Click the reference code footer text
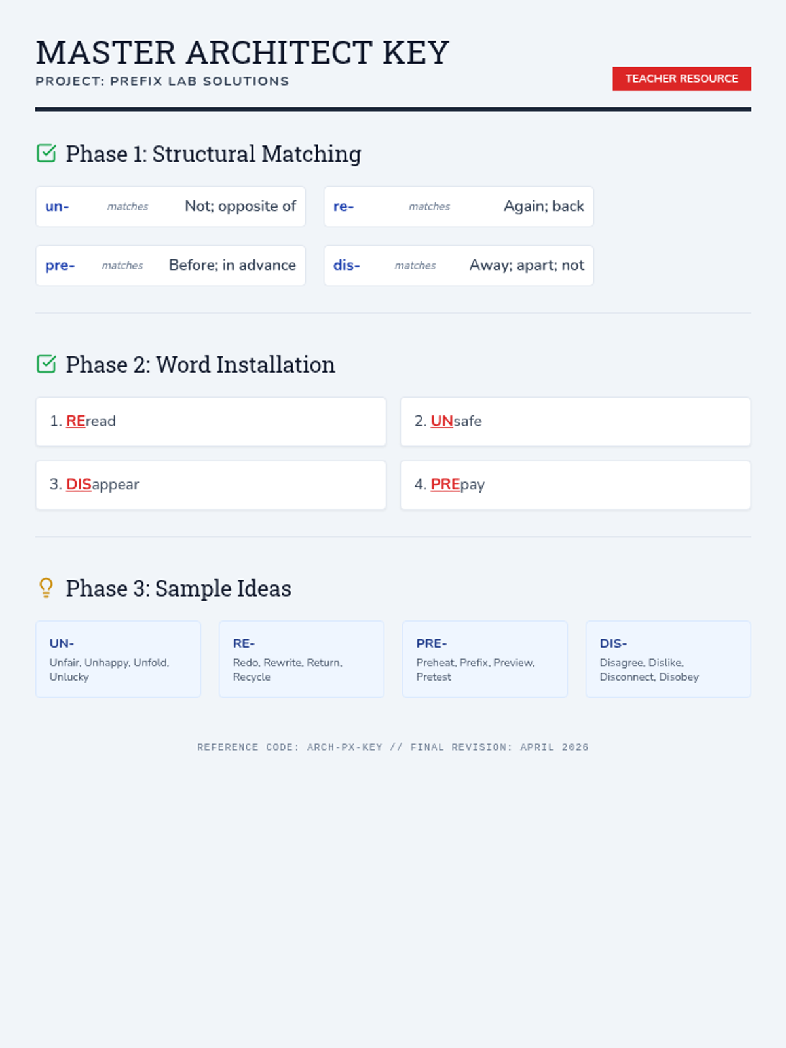This screenshot has height=1048, width=786. [x=393, y=747]
